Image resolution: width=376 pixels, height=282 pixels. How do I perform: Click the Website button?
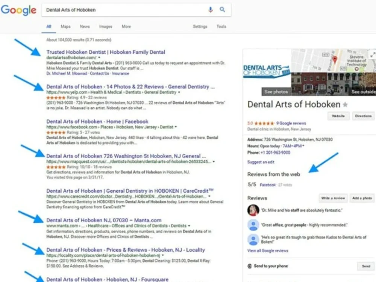[x=338, y=116]
